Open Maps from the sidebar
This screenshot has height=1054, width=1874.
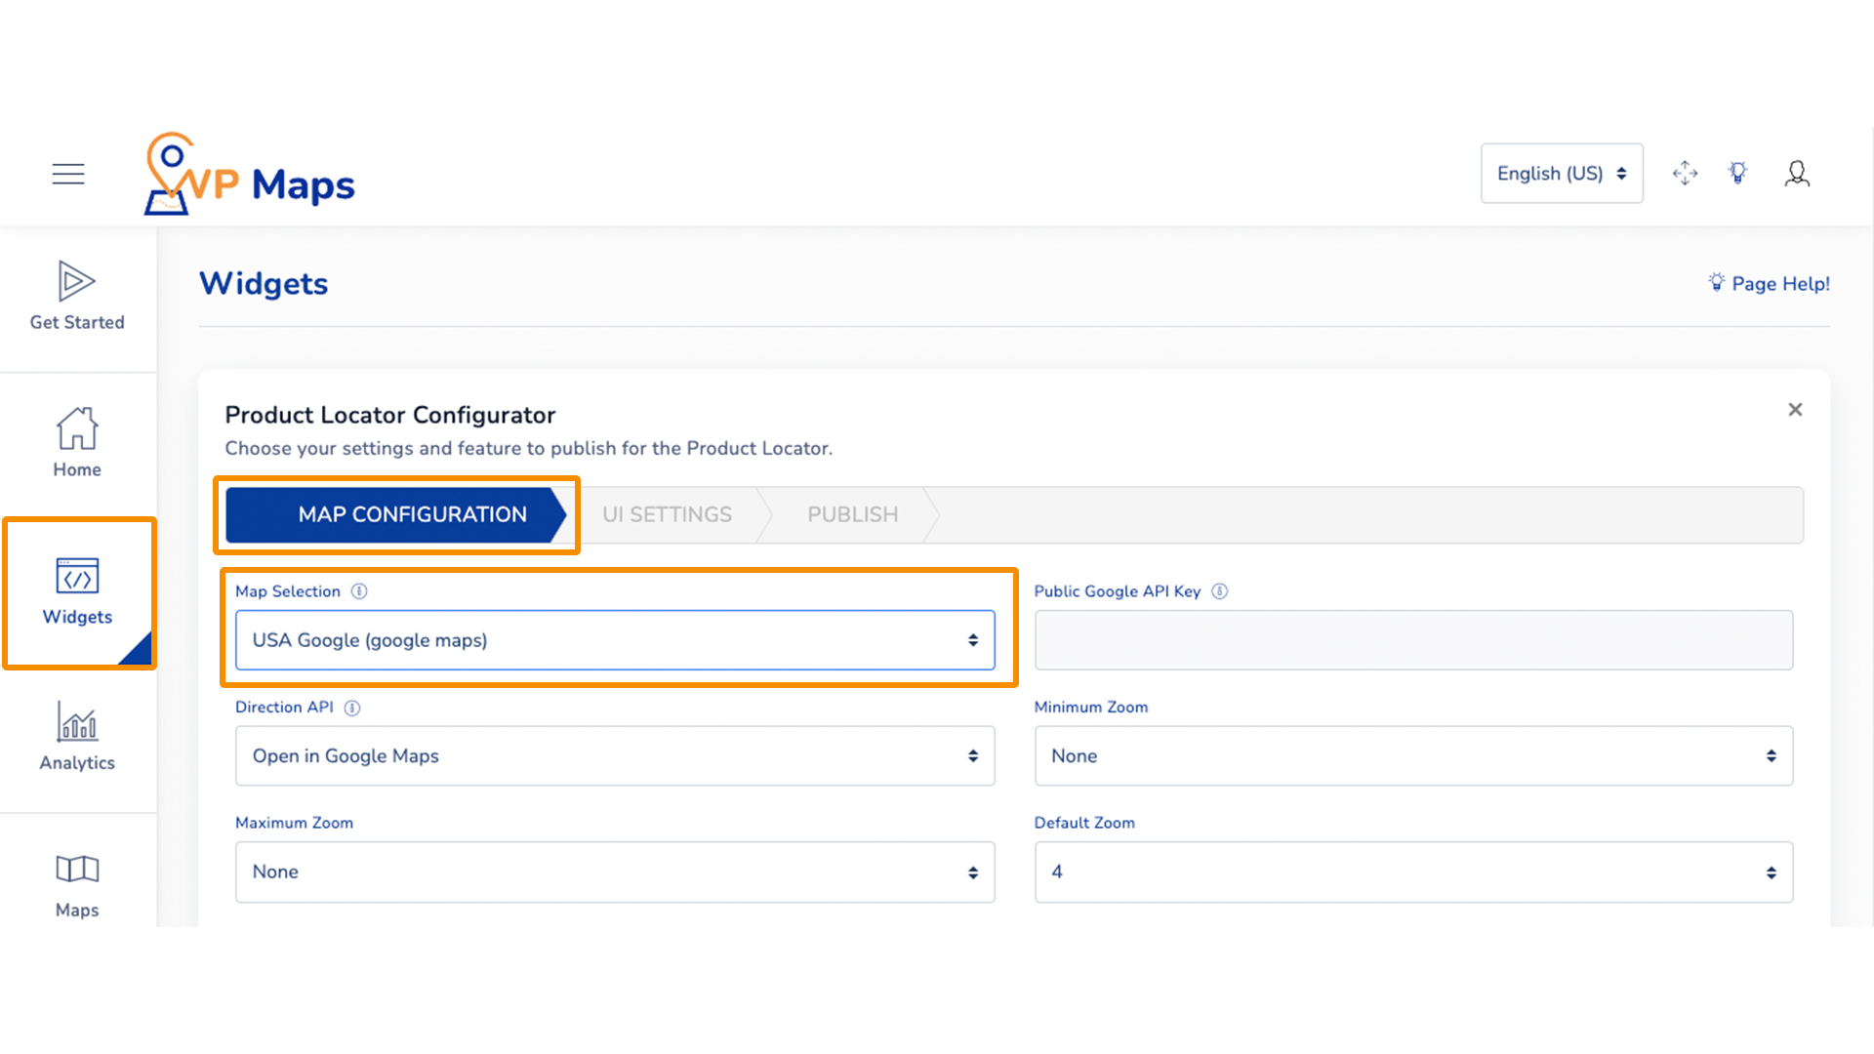[x=77, y=885]
